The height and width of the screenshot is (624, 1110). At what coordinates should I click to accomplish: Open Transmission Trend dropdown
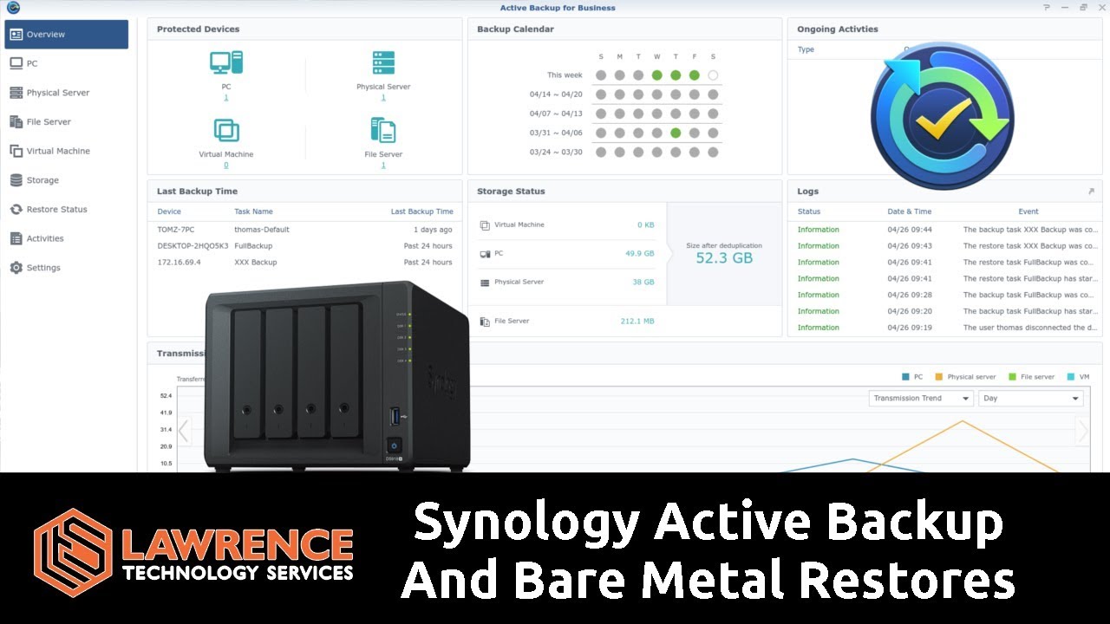pos(921,399)
